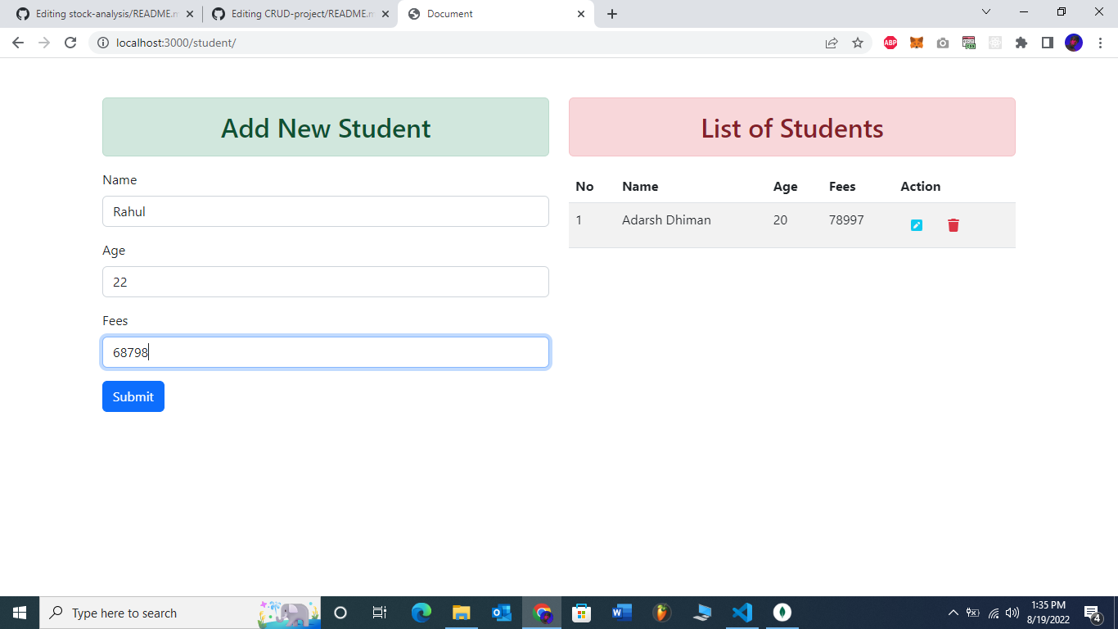The width and height of the screenshot is (1118, 629).
Task: Click the List of Students heading
Action: coord(792,128)
